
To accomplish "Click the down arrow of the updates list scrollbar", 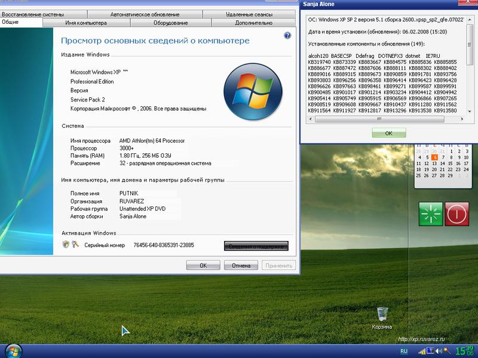I will 470,111.
